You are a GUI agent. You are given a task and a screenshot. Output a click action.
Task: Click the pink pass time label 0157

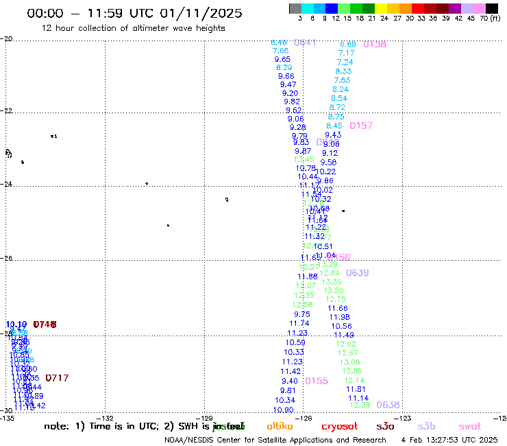(x=361, y=126)
